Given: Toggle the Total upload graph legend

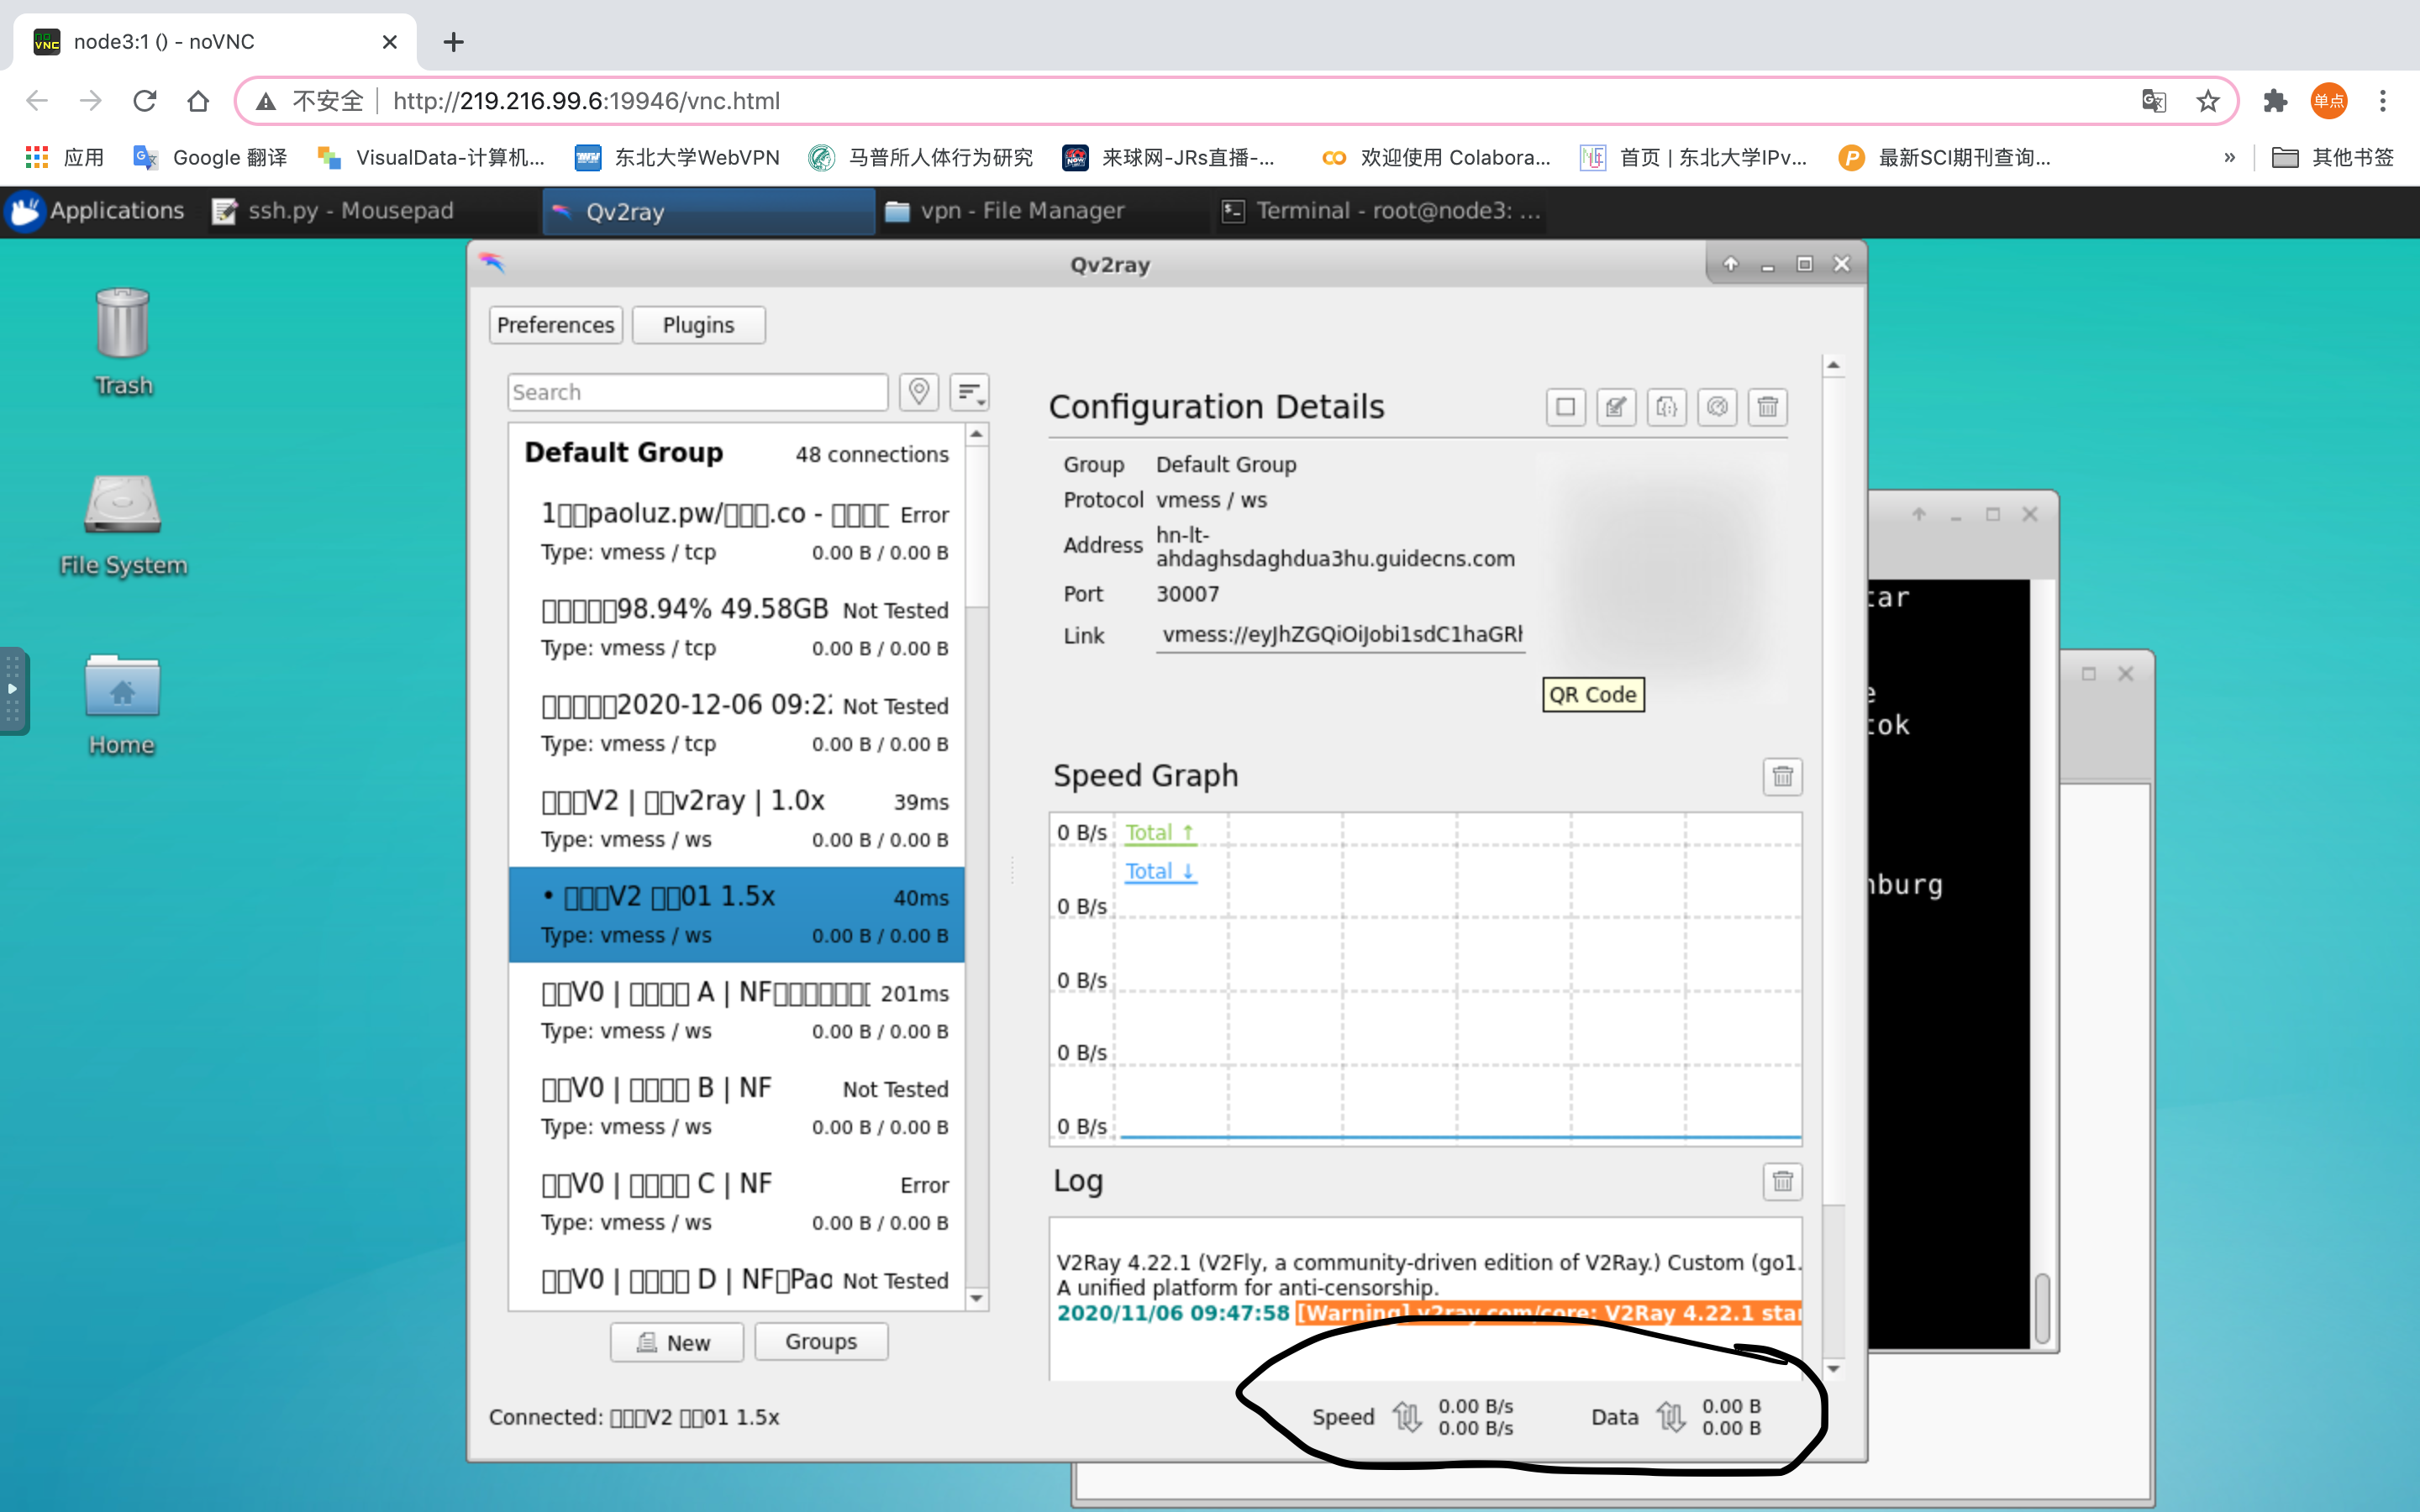Looking at the screenshot, I should click(x=1159, y=832).
